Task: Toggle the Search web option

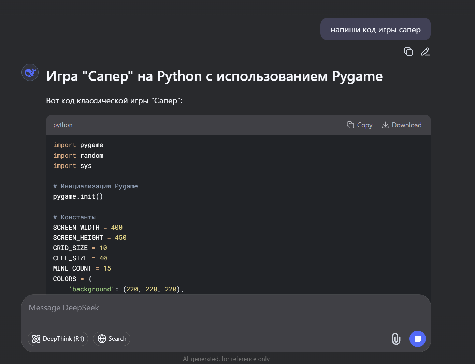Action: pyautogui.click(x=112, y=339)
